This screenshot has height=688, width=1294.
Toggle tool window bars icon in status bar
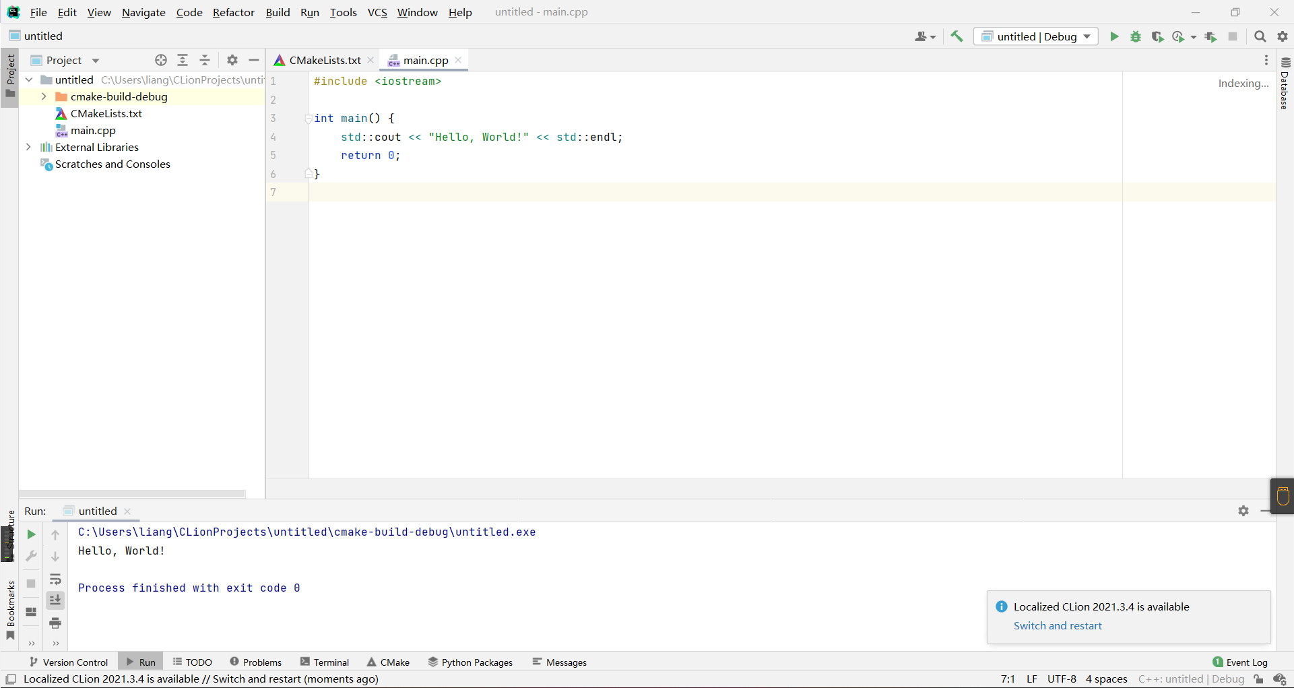click(11, 679)
